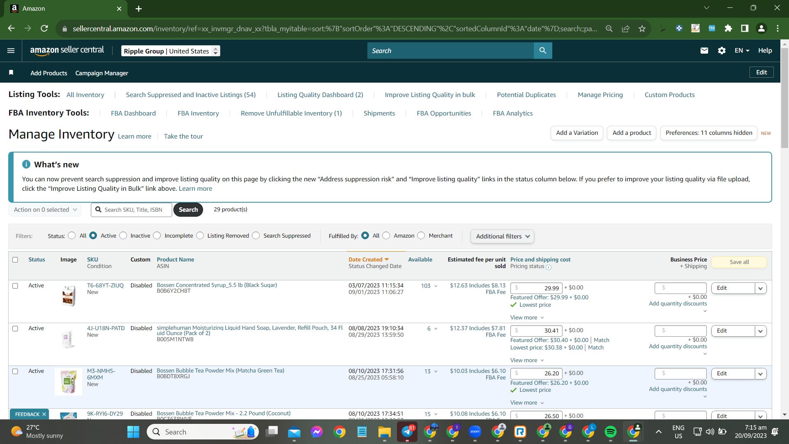789x444 pixels.
Task: Open the settings gear icon
Action: point(722,51)
